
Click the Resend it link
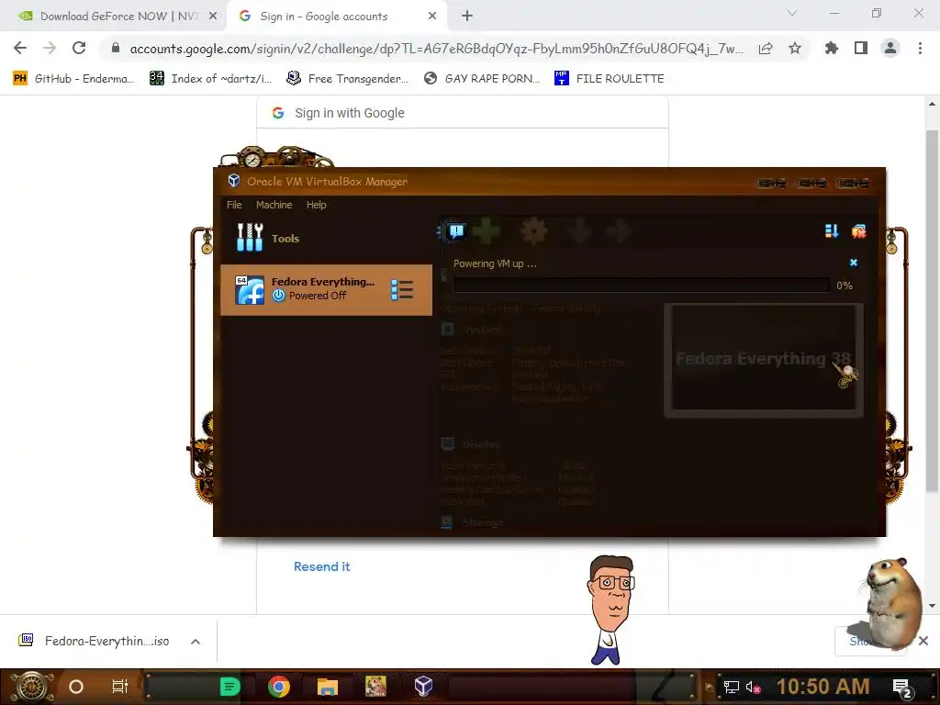[x=322, y=566]
